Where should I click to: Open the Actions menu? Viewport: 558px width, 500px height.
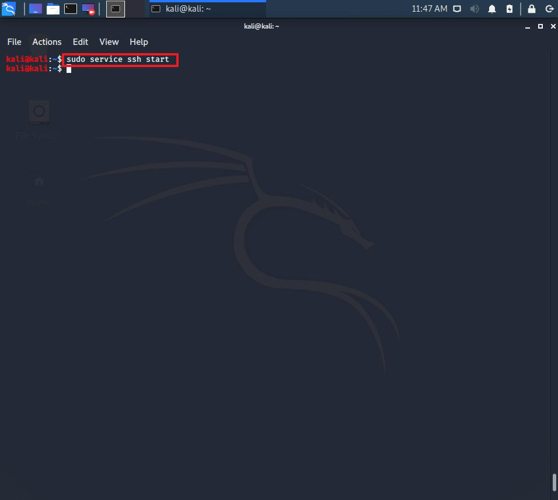[47, 42]
